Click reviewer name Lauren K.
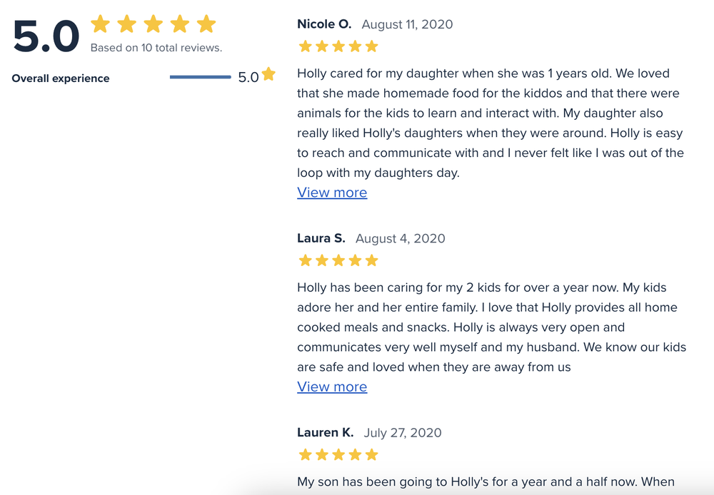714x495 pixels. (326, 432)
